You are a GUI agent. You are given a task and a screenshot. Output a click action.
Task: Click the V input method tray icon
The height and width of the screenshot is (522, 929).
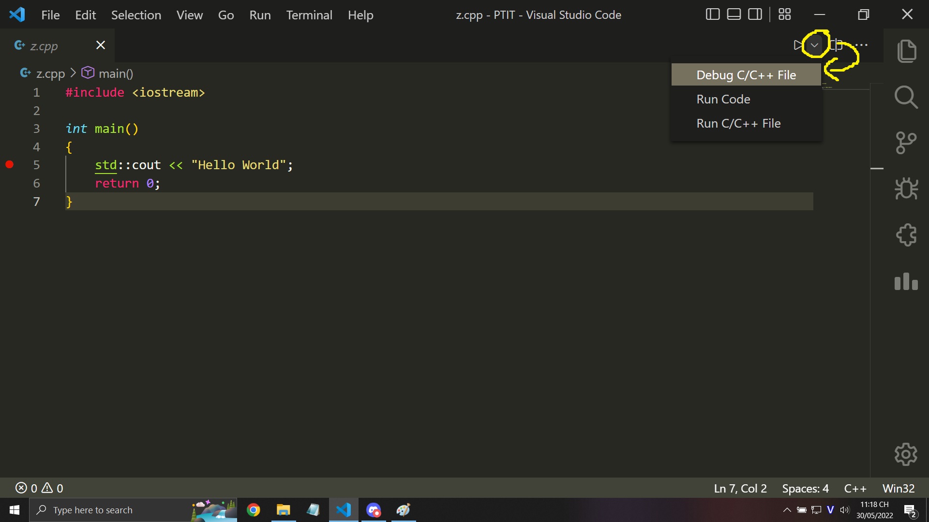[830, 510]
